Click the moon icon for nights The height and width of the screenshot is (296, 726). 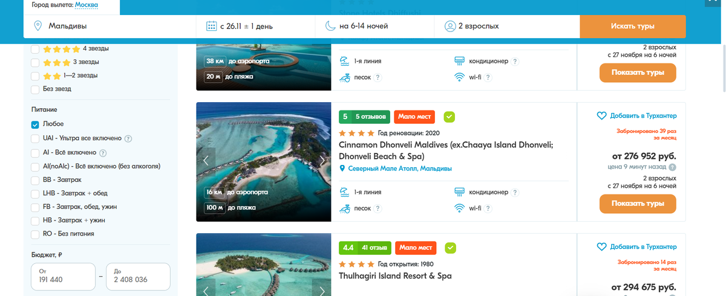tap(330, 26)
